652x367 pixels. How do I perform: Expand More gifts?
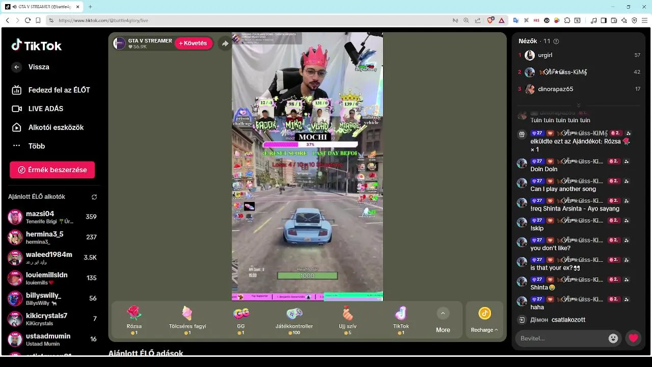pos(443,321)
